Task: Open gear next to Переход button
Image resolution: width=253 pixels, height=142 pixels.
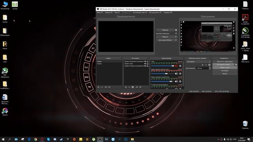Action: pos(176,30)
